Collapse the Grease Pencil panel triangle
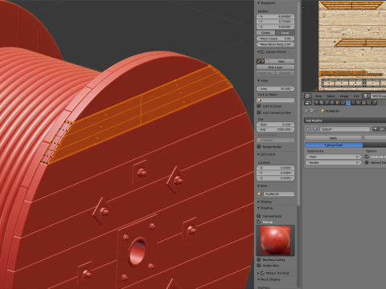 coord(259,51)
